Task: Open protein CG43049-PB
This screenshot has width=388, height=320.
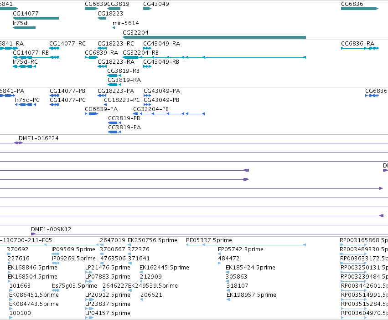Action: tap(161, 100)
